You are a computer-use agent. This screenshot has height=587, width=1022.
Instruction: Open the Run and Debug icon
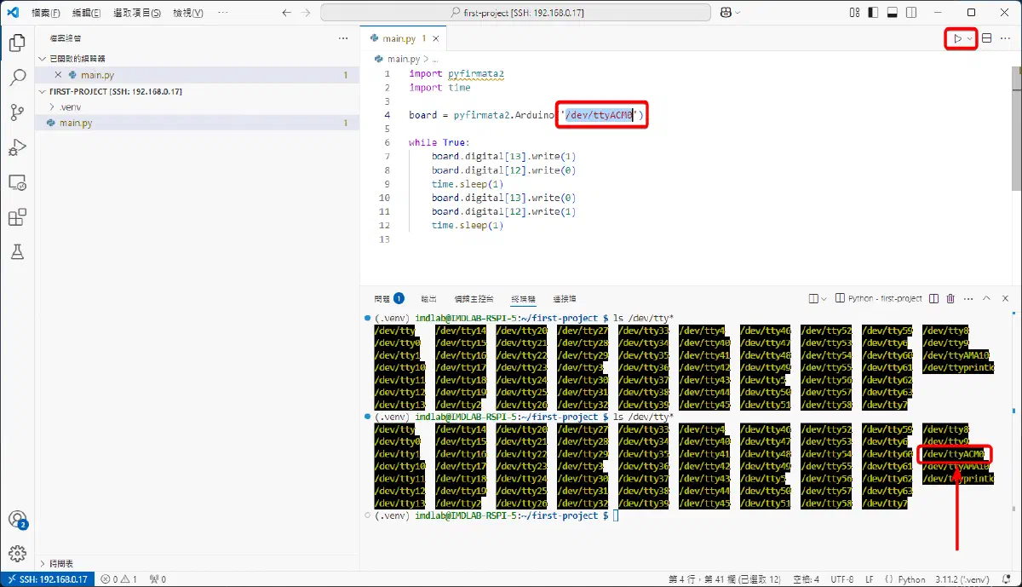(19, 147)
